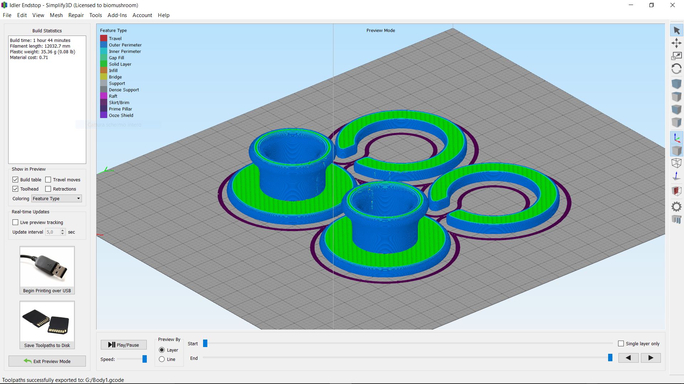Image resolution: width=684 pixels, height=384 pixels.
Task: Activate the scale model tool
Action: coord(676,56)
